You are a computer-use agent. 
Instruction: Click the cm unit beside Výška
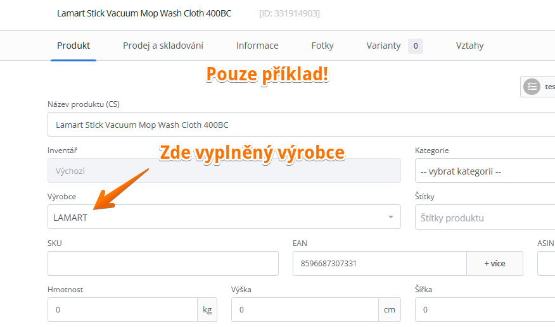tap(390, 310)
